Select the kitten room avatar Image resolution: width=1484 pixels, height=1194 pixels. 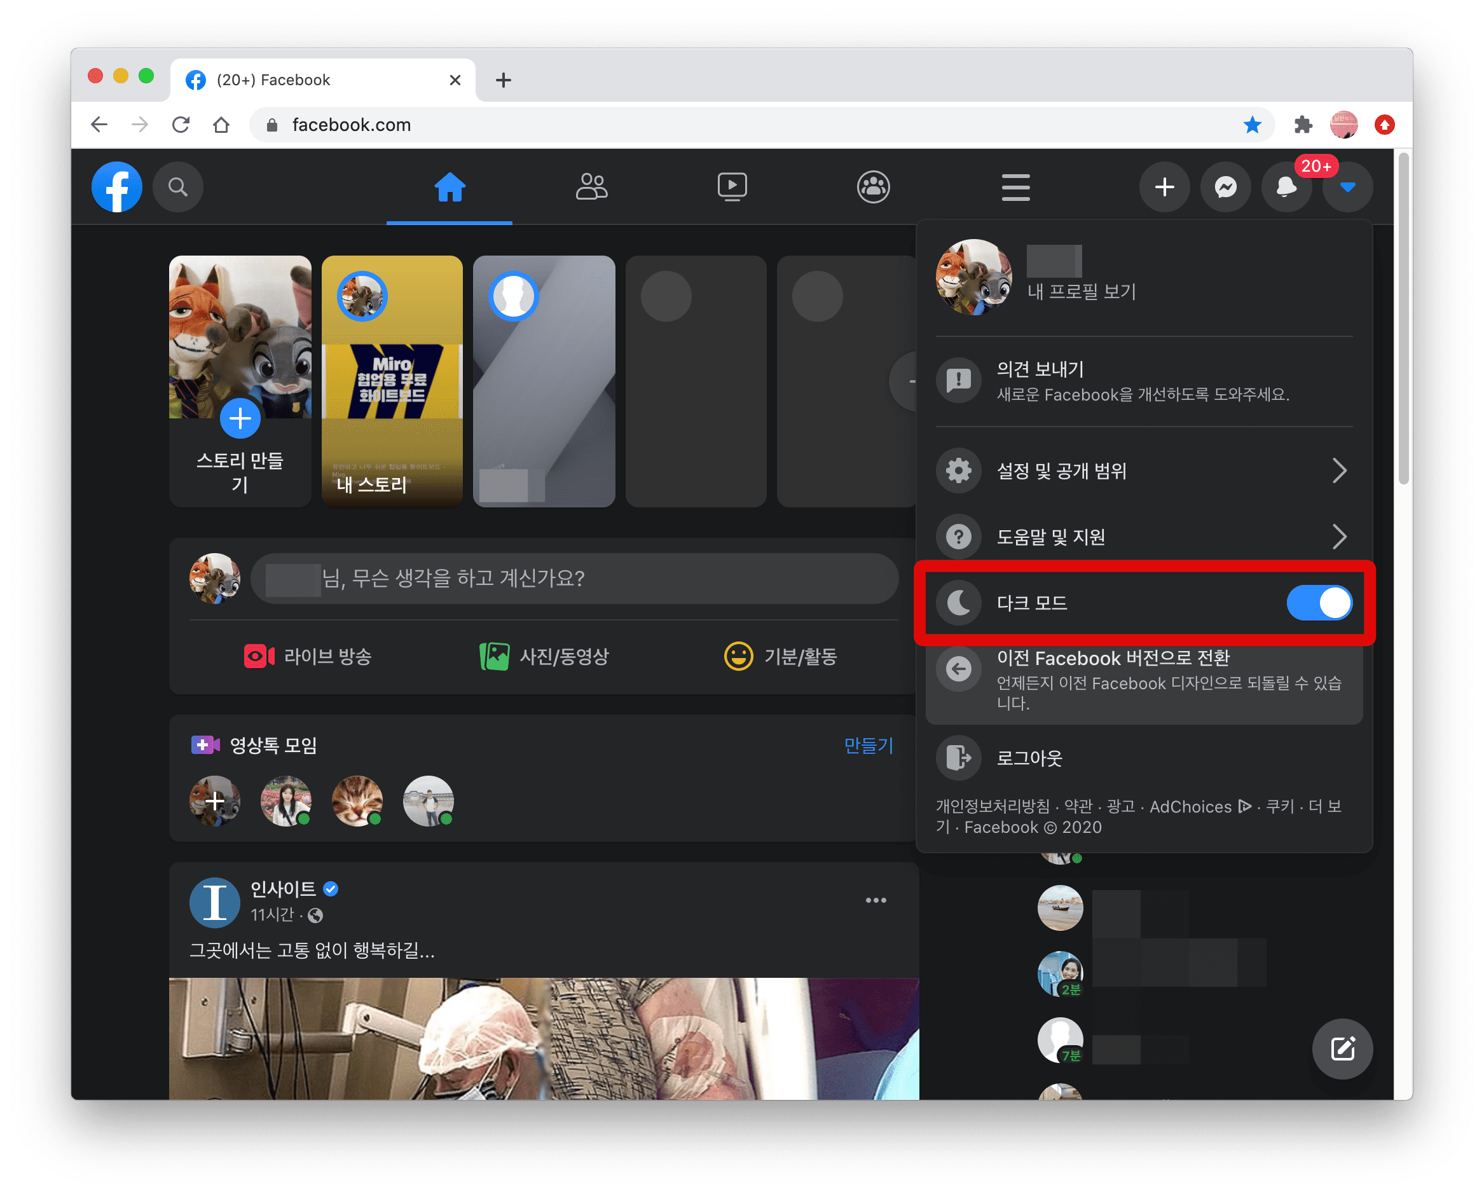(357, 801)
